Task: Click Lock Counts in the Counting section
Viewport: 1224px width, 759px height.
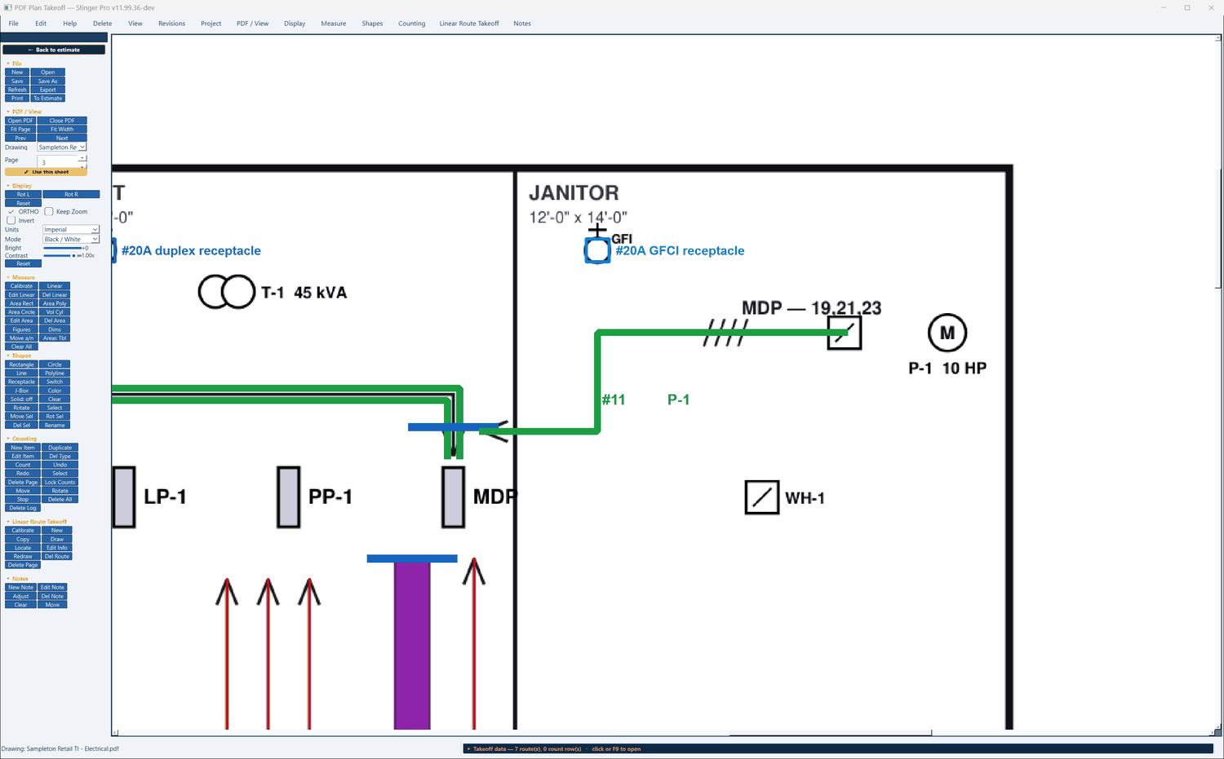Action: [x=60, y=482]
